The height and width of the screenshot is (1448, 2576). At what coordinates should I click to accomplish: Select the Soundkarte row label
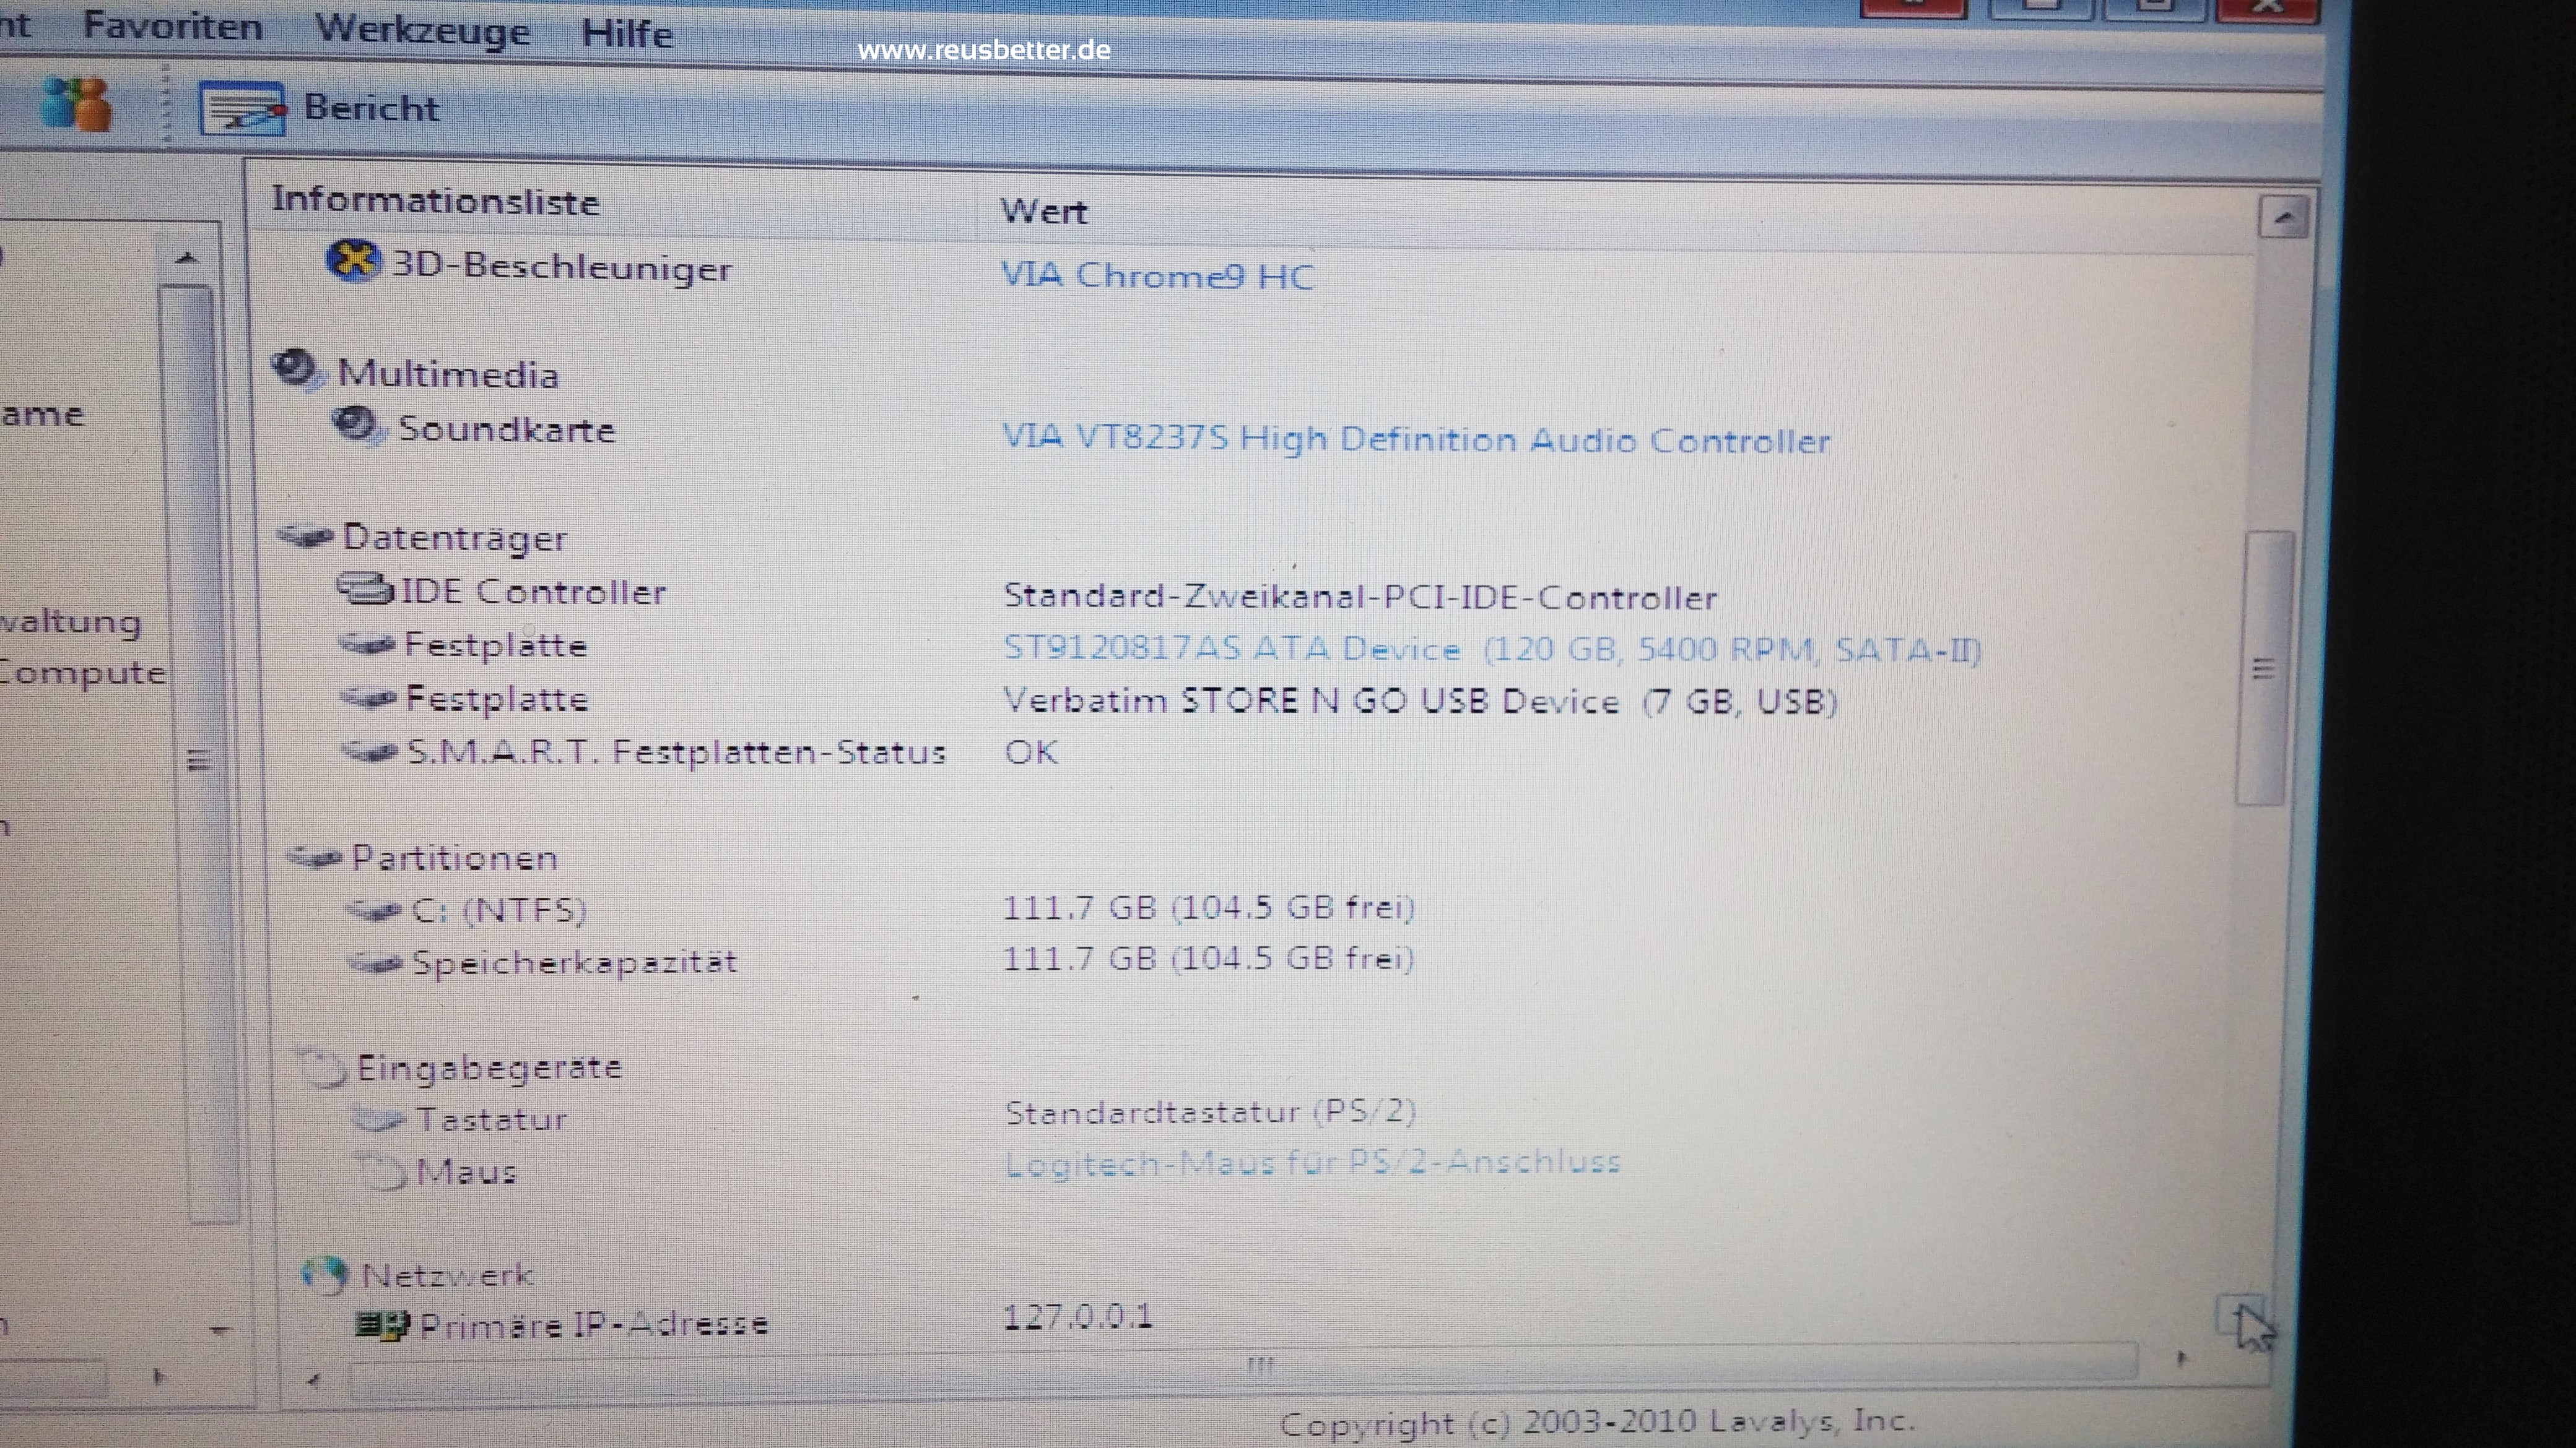coord(506,429)
